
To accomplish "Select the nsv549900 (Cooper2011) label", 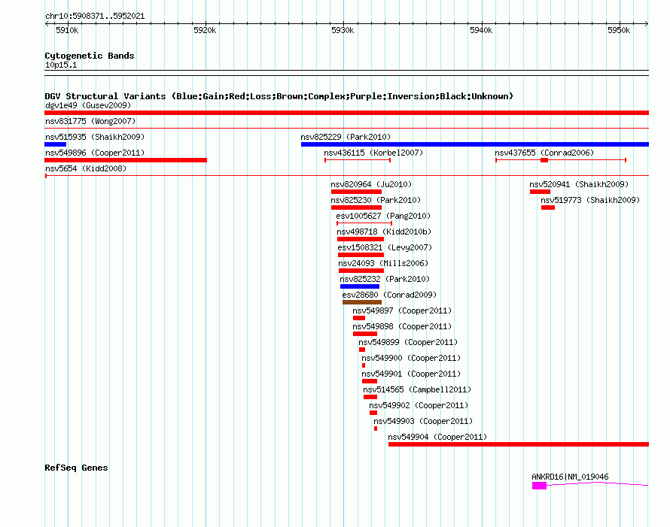I will pos(411,358).
